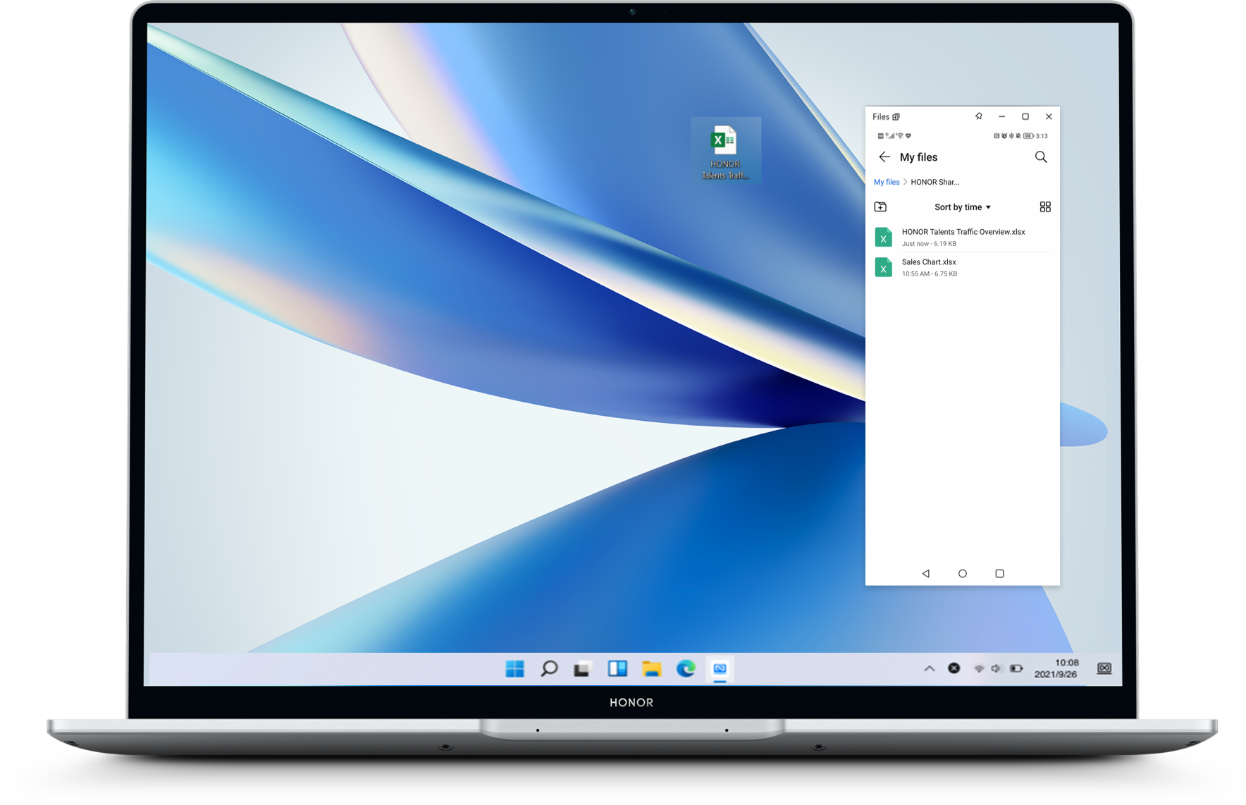The width and height of the screenshot is (1246, 805).
Task: Click the back arrow beside My files
Action: tap(884, 157)
